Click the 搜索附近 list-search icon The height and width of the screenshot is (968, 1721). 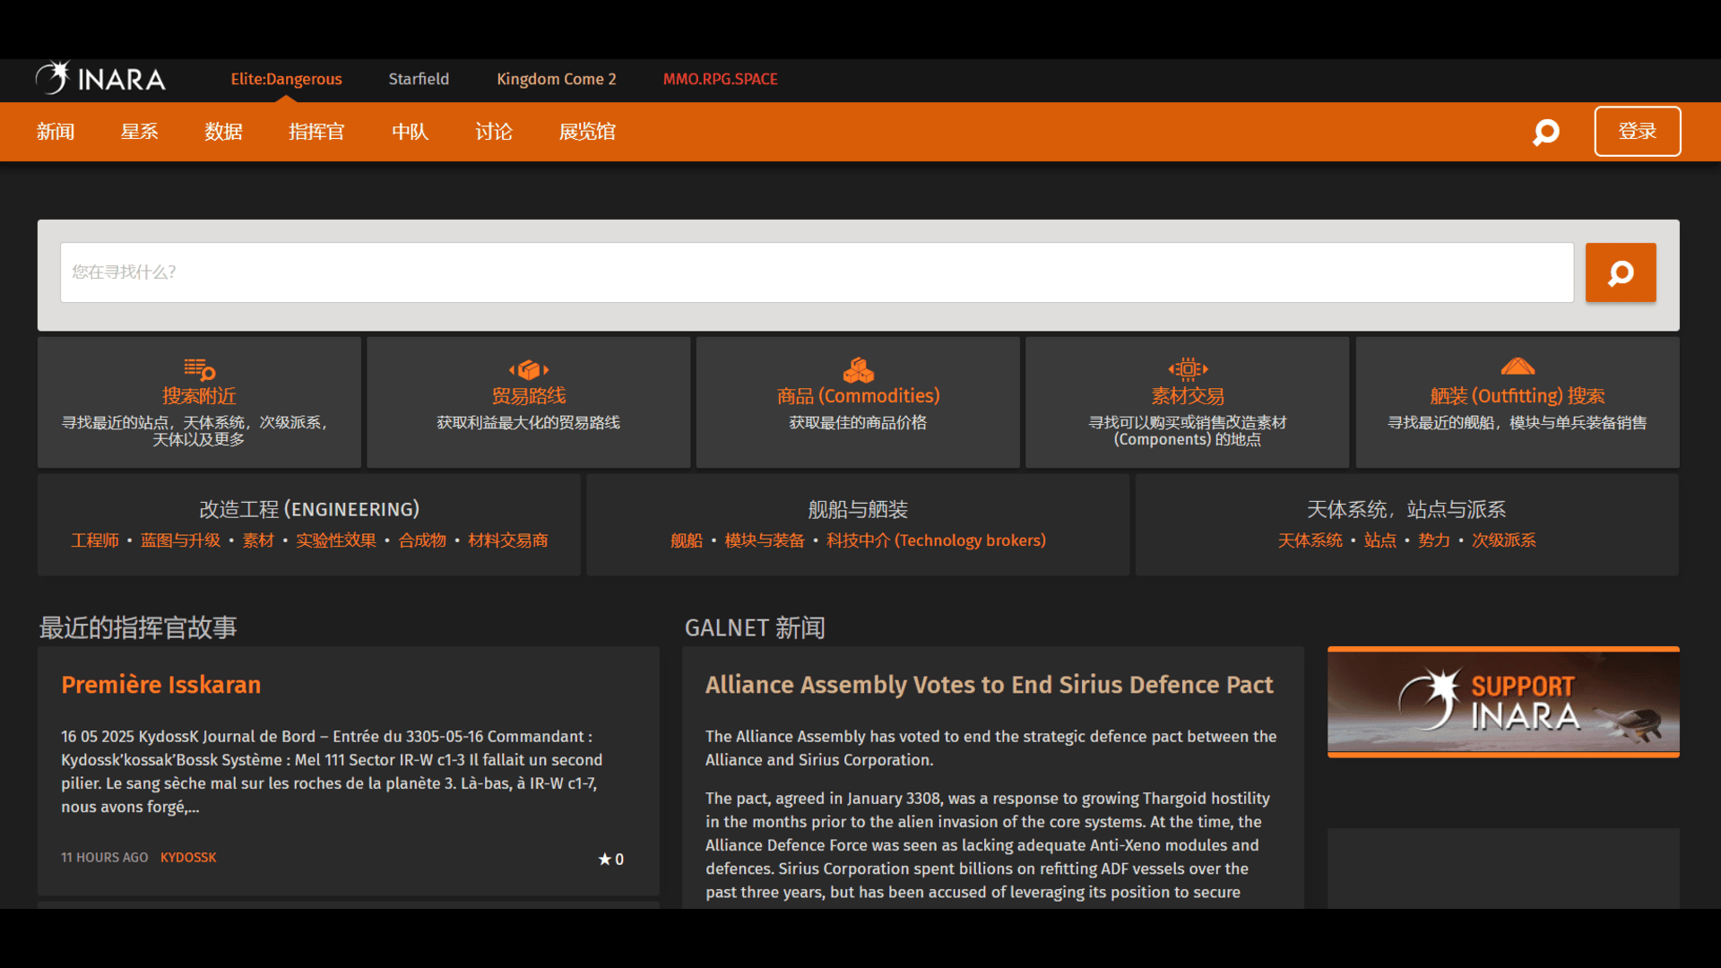click(199, 368)
